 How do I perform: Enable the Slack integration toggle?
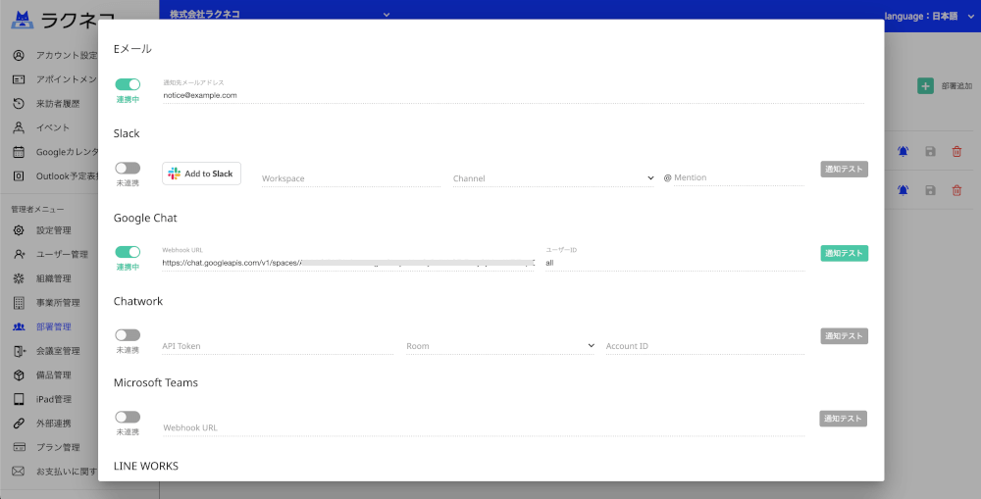[128, 168]
